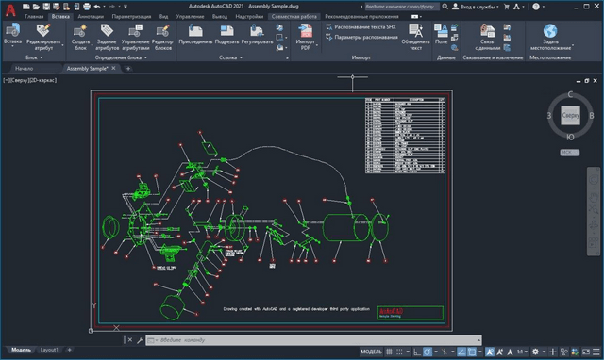Click Распознавание текста SHX button
Screen dimensions: 604x360
361,27
